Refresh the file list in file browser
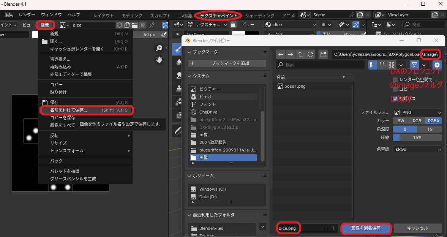Screen dimensions: 447x237 point(310,54)
